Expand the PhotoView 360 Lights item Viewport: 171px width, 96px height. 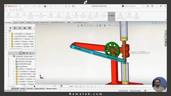pos(14,61)
